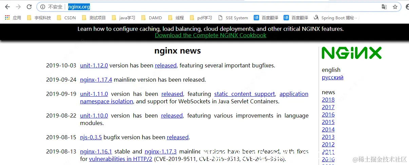Open the released link for unit-1.11.0
The width and height of the screenshot is (409, 165).
[172, 94]
